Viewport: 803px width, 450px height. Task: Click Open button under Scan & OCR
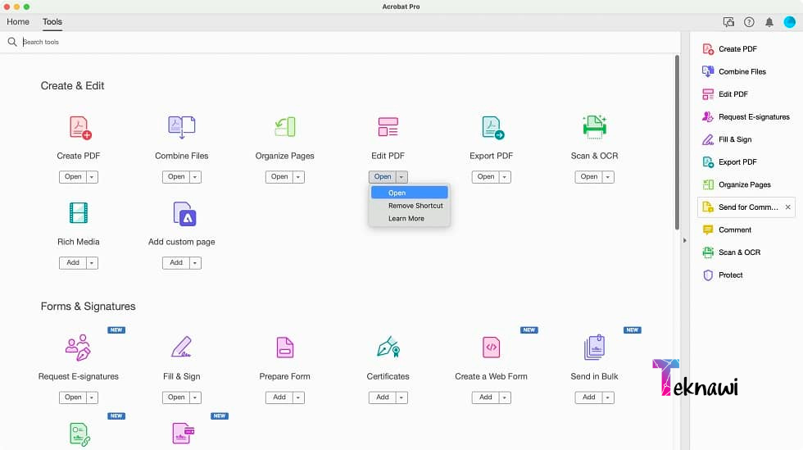589,177
